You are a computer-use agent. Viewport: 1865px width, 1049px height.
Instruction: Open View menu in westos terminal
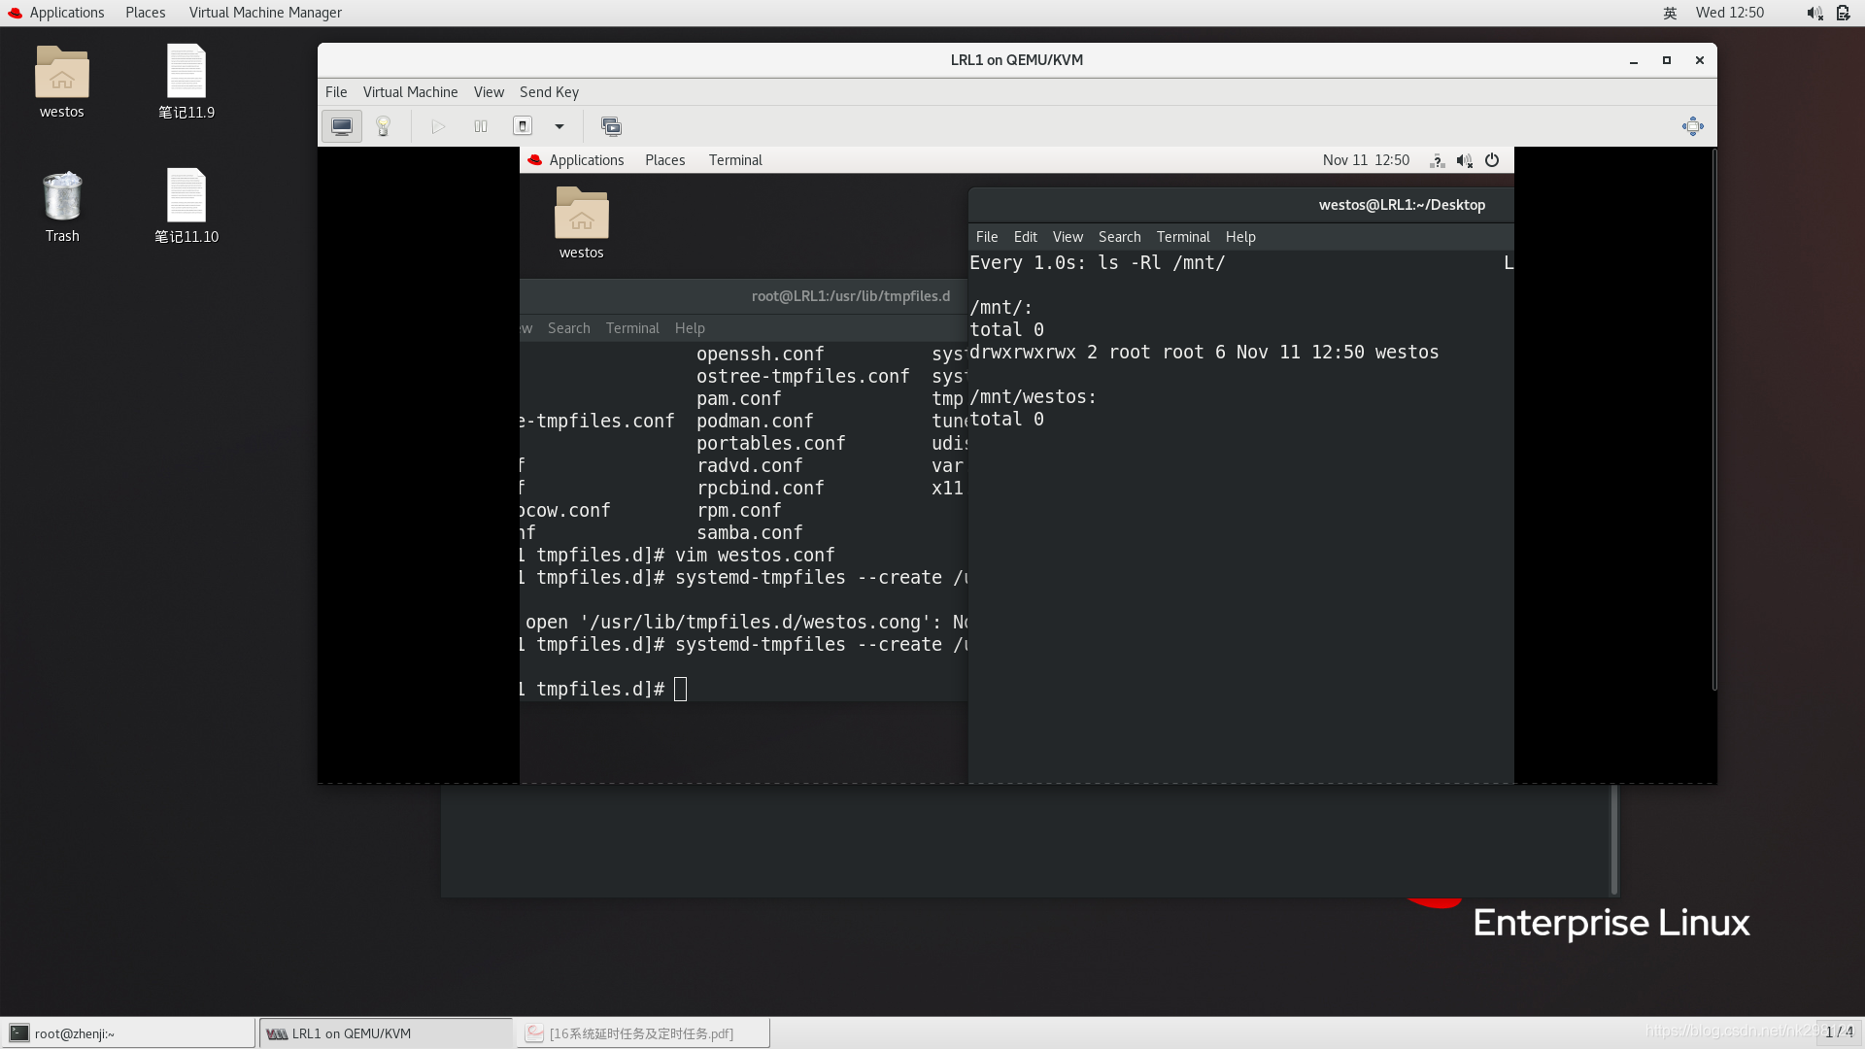(1068, 237)
